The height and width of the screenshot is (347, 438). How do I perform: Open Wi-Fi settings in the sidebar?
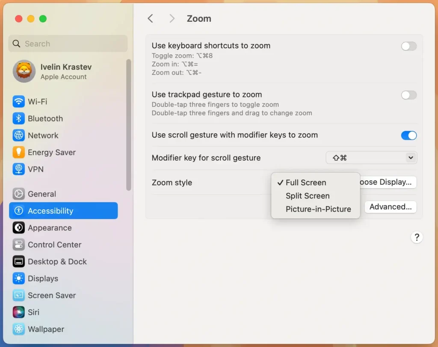[43, 101]
